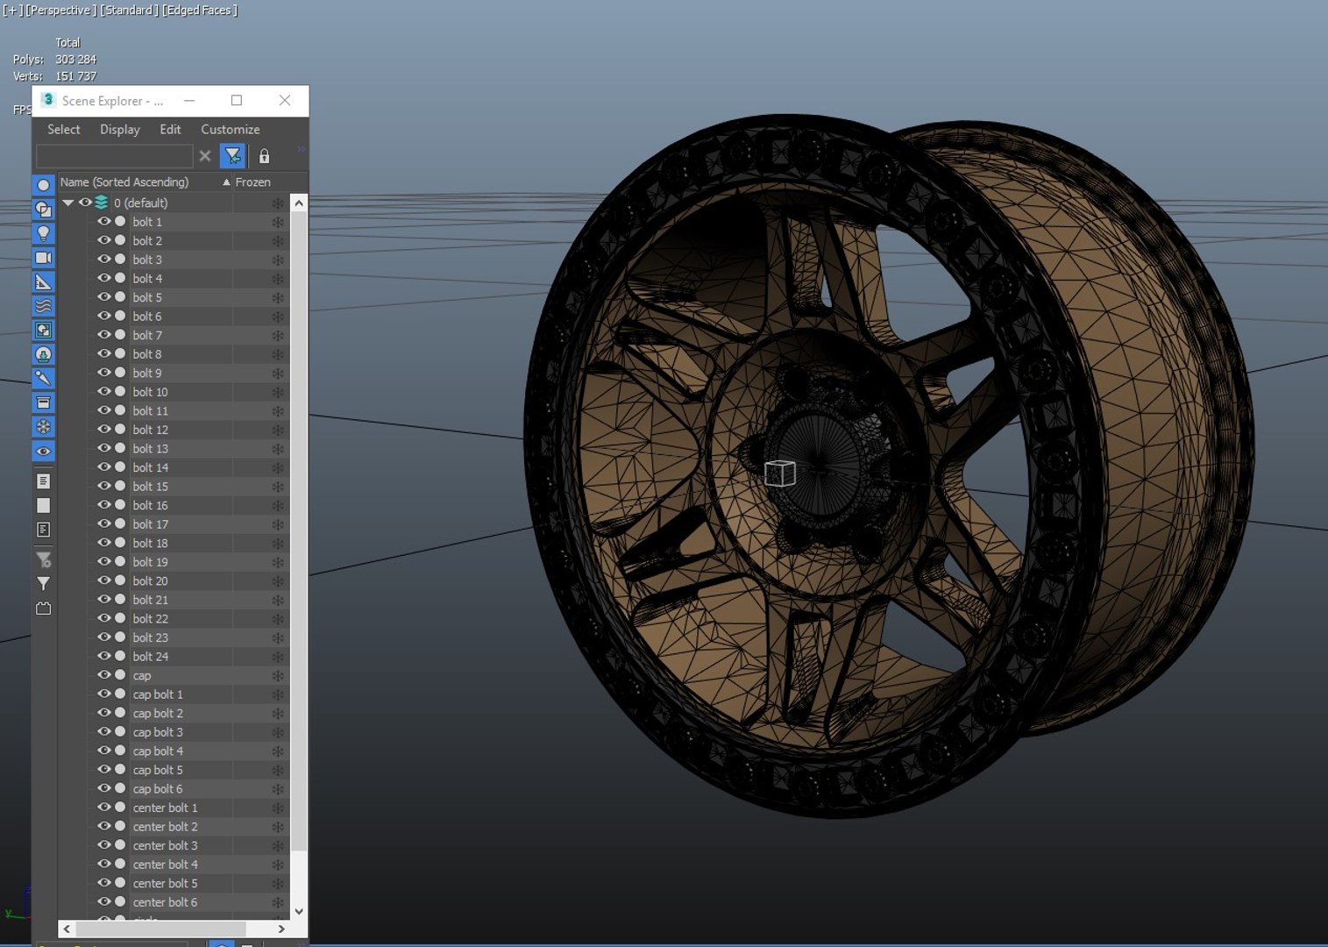Freeze bolt 12 using its snowflake toggle
This screenshot has width=1328, height=947.
point(278,430)
